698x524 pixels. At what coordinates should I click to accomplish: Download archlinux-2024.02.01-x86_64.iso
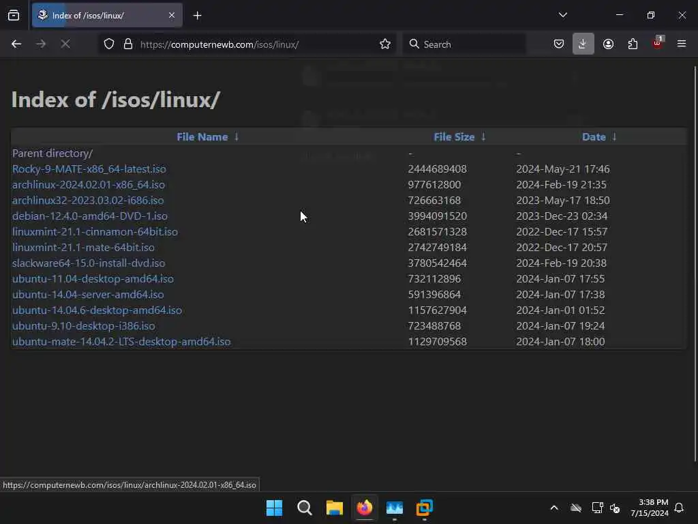coord(88,184)
